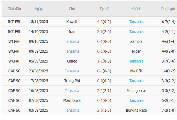Click the "Giải đấu" column header
The width and height of the screenshot is (177, 120).
click(x=14, y=9)
